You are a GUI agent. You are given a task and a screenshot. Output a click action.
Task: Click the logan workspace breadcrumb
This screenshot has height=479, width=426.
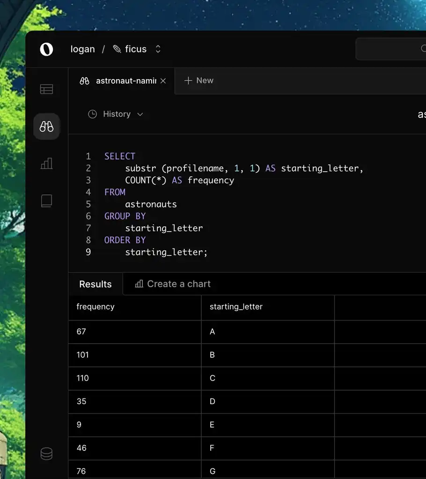82,49
